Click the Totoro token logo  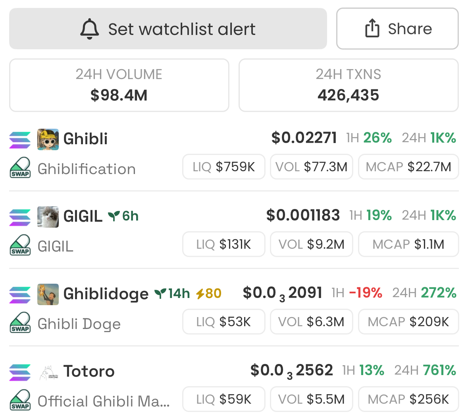48,372
